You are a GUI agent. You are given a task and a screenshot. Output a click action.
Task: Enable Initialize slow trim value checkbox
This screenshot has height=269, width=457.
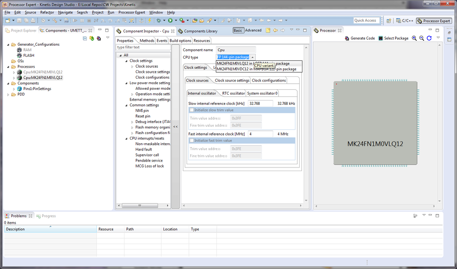(x=192, y=110)
